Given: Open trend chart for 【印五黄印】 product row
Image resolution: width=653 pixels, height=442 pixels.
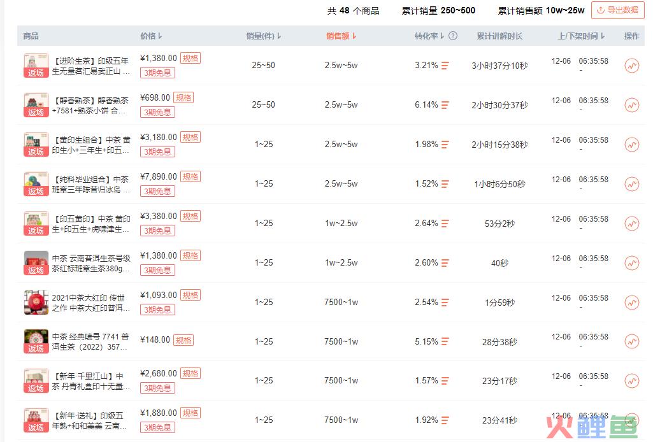Looking at the screenshot, I should click(632, 224).
